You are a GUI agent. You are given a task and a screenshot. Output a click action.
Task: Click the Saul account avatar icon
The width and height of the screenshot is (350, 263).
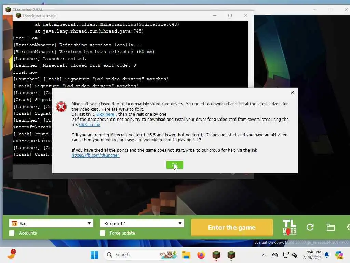tap(14, 223)
